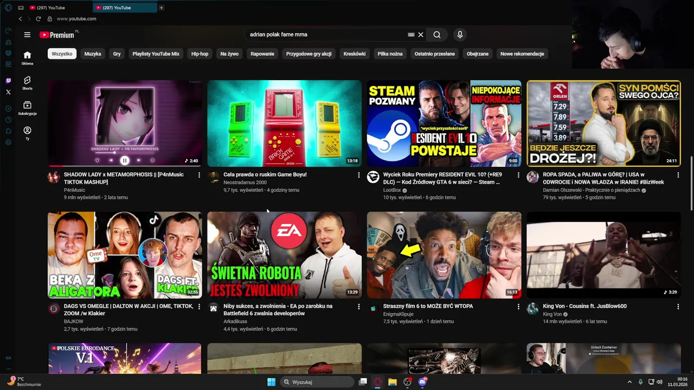Open the Brick Game video thumbnail
The height and width of the screenshot is (390, 694).
[x=284, y=123]
